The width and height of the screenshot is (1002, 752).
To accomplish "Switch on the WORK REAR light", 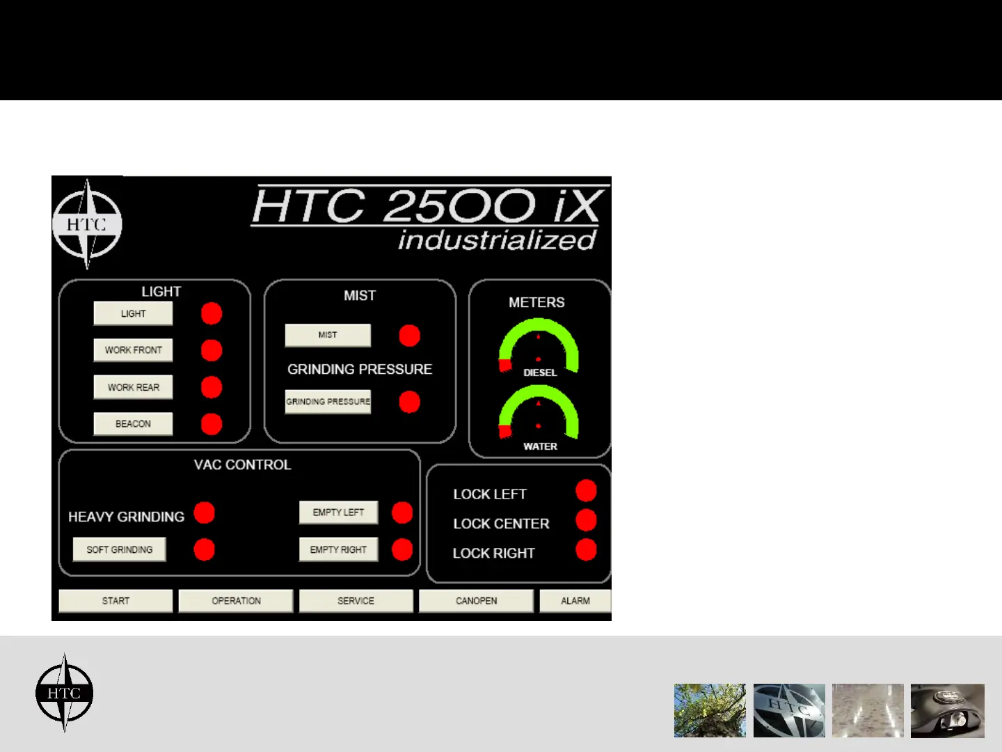I will pos(133,387).
